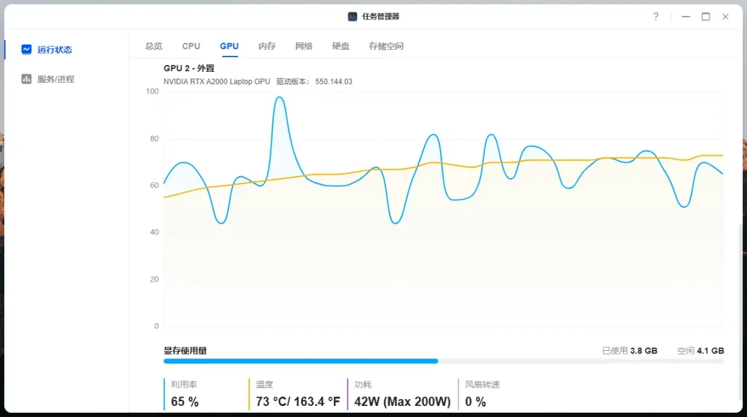This screenshot has width=747, height=417.
Task: View the 网络 network tab
Action: 304,46
